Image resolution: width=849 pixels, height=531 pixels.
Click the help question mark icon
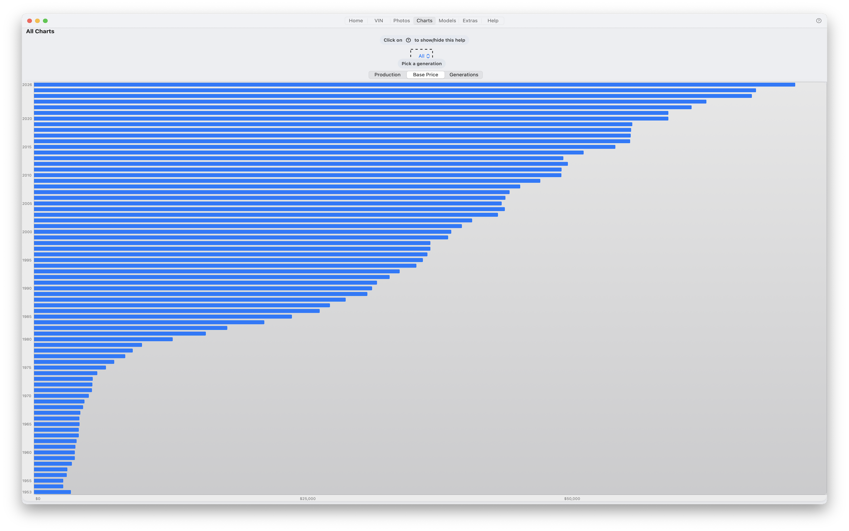[x=818, y=21]
